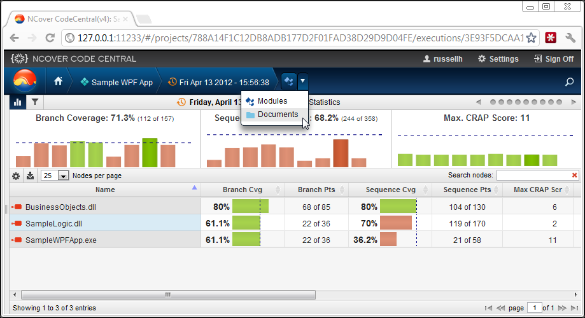This screenshot has width=585, height=318.
Task: Click the red module icon beside SampleWPFApp.exe
Action: [x=17, y=240]
